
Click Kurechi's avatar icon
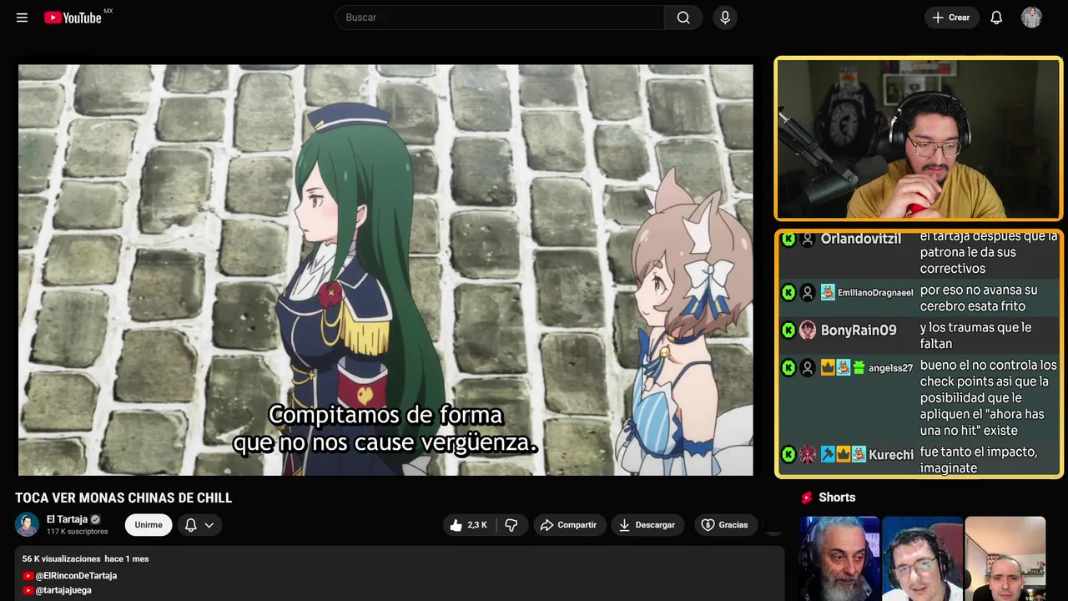pos(808,455)
